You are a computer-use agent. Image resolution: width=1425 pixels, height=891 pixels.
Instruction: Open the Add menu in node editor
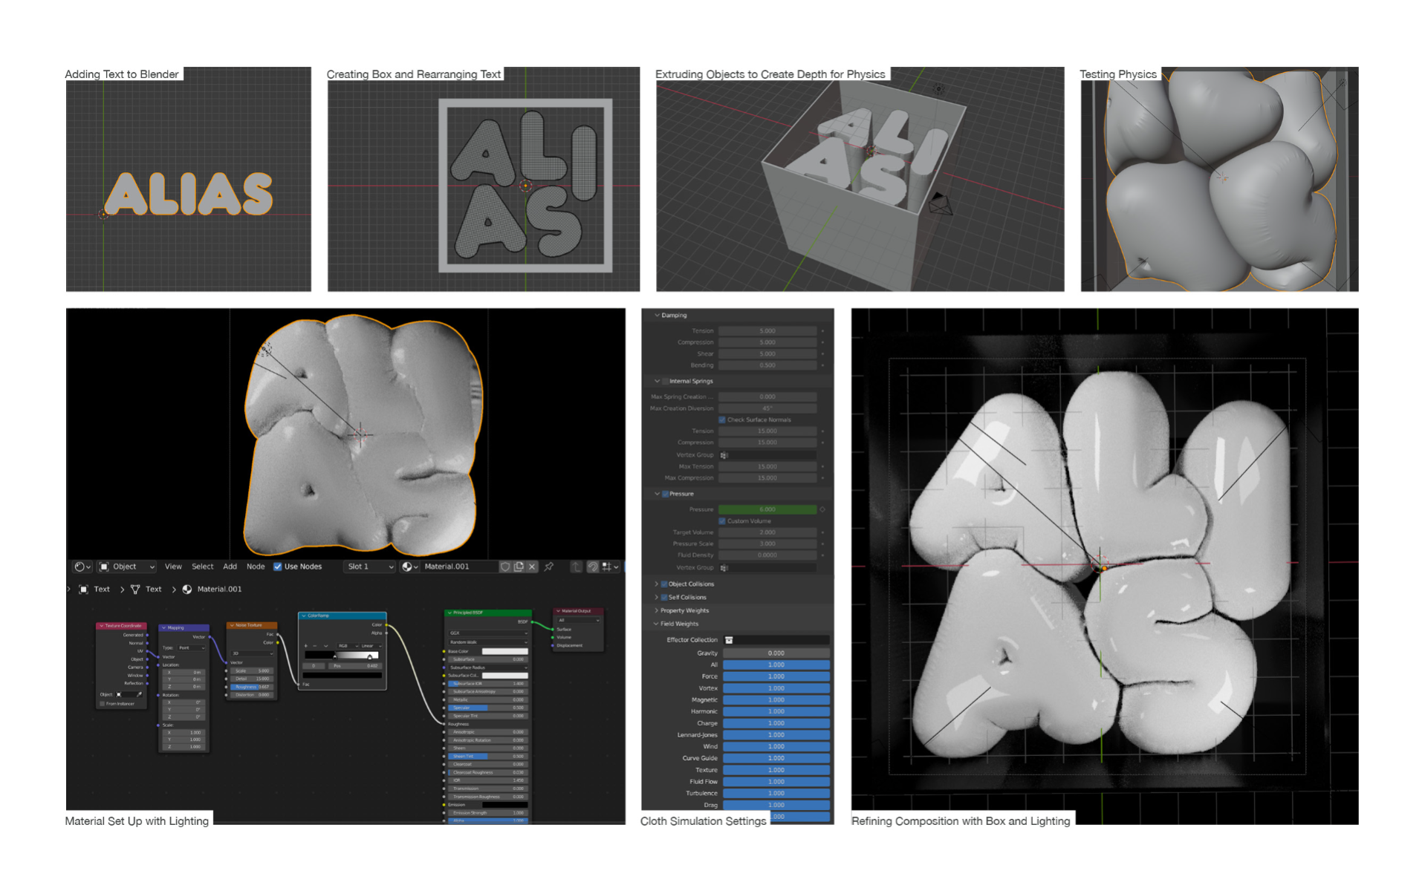click(230, 567)
